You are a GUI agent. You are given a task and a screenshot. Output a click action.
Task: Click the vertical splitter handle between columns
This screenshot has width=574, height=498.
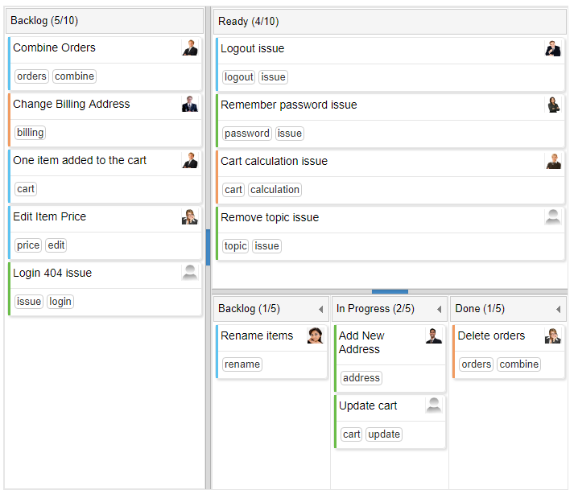(209, 247)
